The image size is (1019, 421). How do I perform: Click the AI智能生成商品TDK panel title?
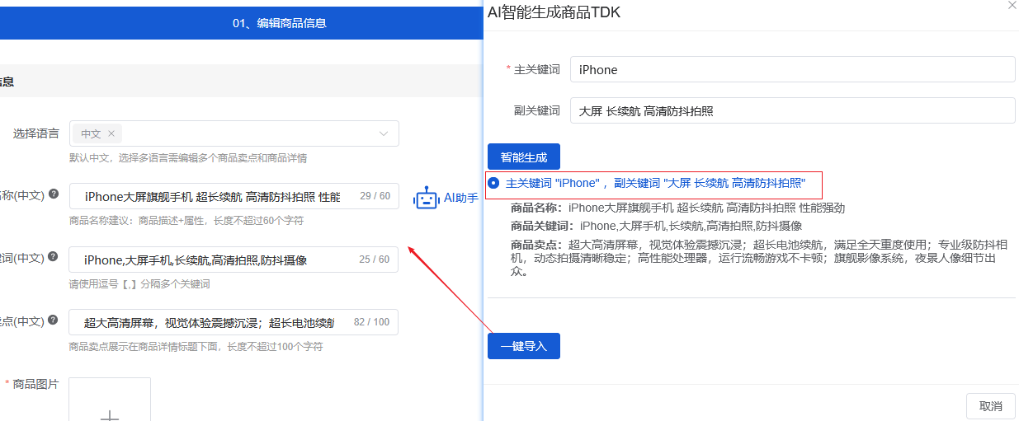coord(554,12)
